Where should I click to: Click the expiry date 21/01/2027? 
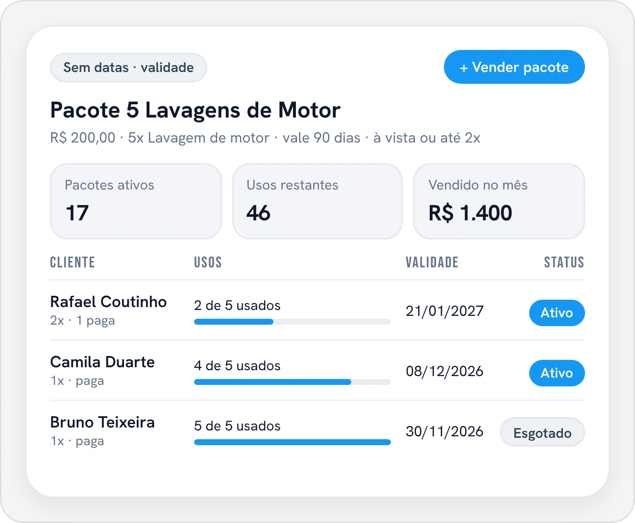tap(444, 311)
